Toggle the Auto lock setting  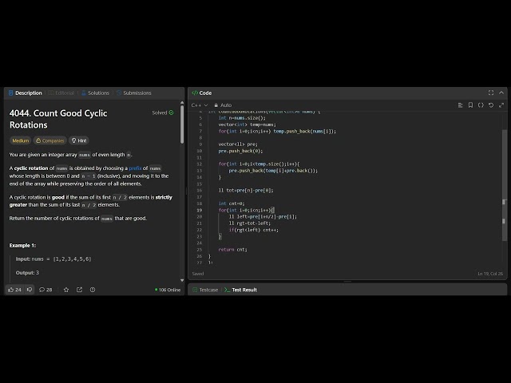(223, 105)
